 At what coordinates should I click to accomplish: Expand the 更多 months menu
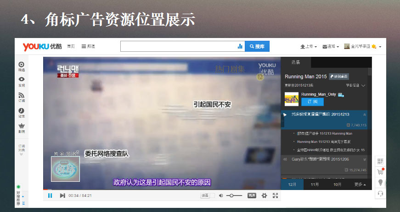coord(361,185)
